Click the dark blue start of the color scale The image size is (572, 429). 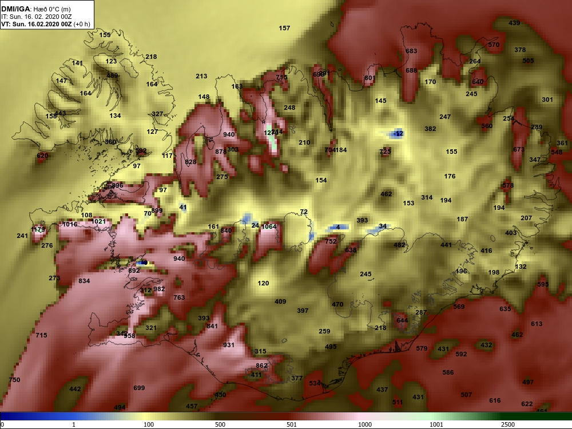[11, 416]
